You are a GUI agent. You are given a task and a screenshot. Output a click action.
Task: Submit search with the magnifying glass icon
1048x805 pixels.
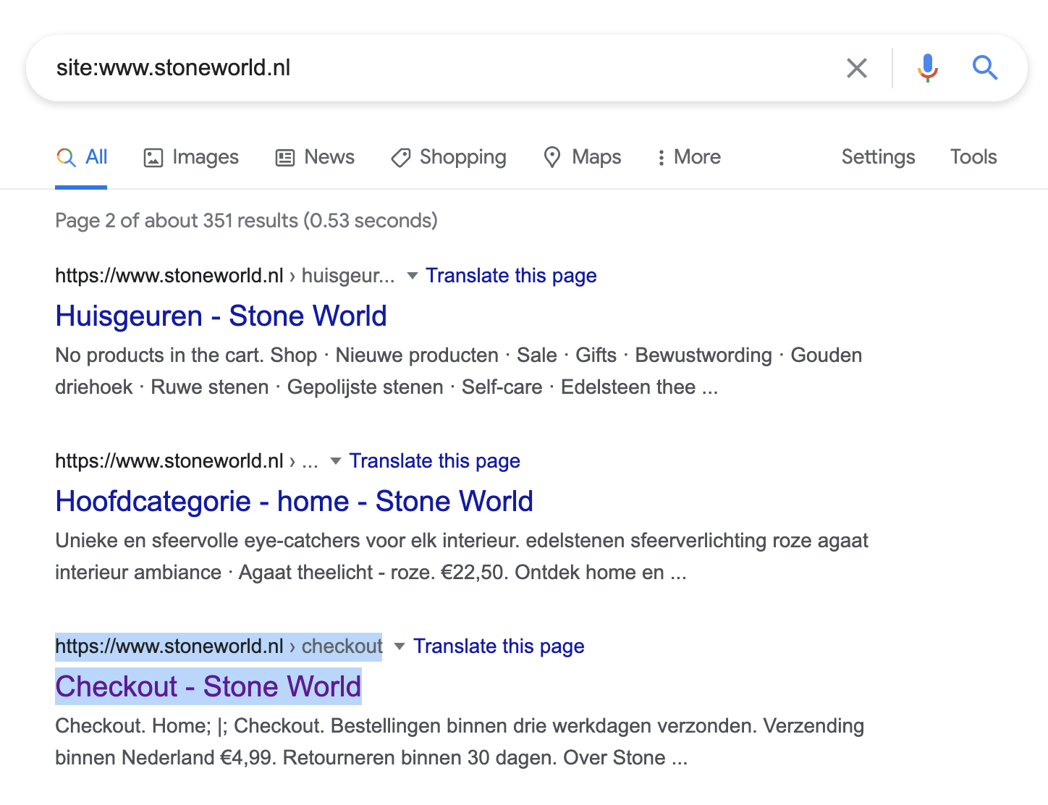tap(985, 68)
